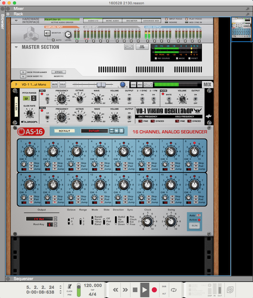
Task: Click the DIM -20dB button
Action: pos(142,47)
